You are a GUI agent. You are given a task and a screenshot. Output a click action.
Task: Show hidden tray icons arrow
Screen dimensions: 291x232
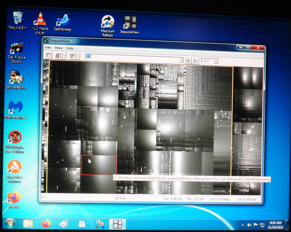(243, 225)
